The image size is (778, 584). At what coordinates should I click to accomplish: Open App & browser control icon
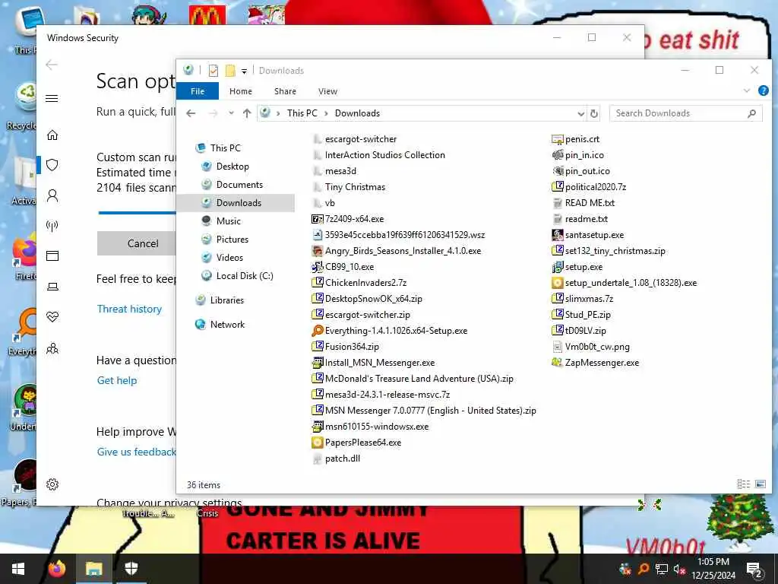point(52,255)
